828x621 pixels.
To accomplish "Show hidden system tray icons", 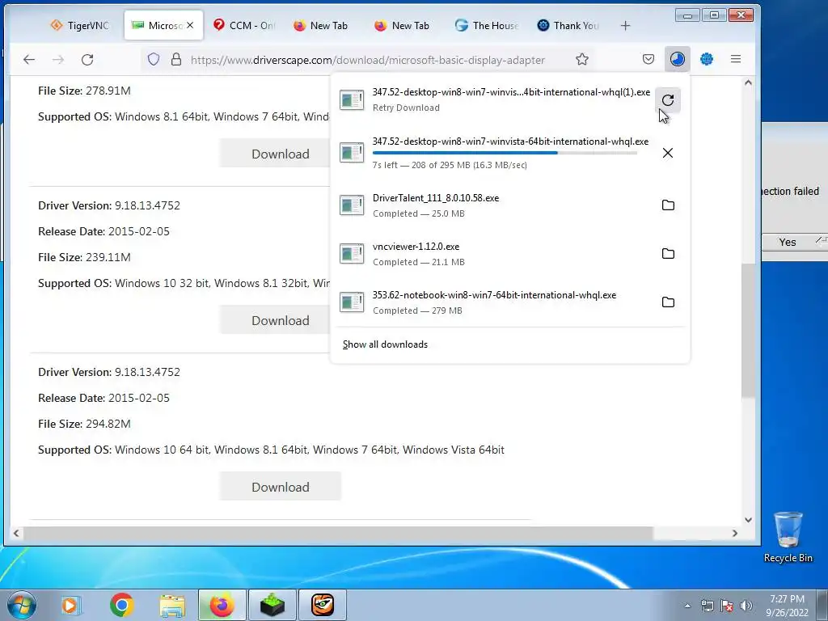I will tap(687, 606).
